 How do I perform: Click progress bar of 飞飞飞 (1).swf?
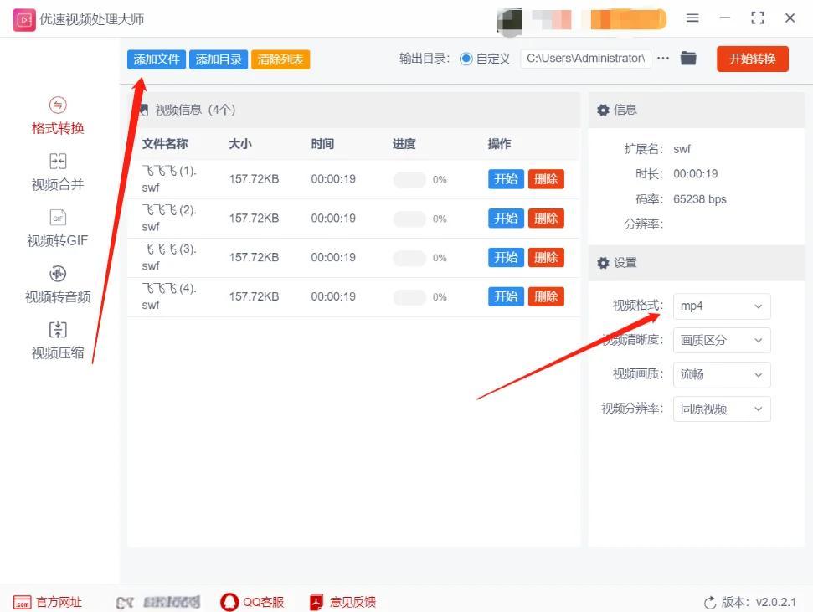point(409,180)
